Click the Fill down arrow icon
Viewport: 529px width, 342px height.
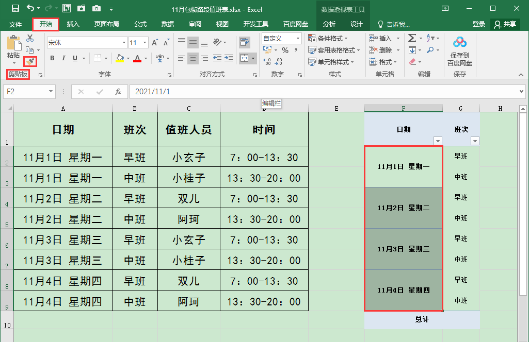[x=412, y=50]
